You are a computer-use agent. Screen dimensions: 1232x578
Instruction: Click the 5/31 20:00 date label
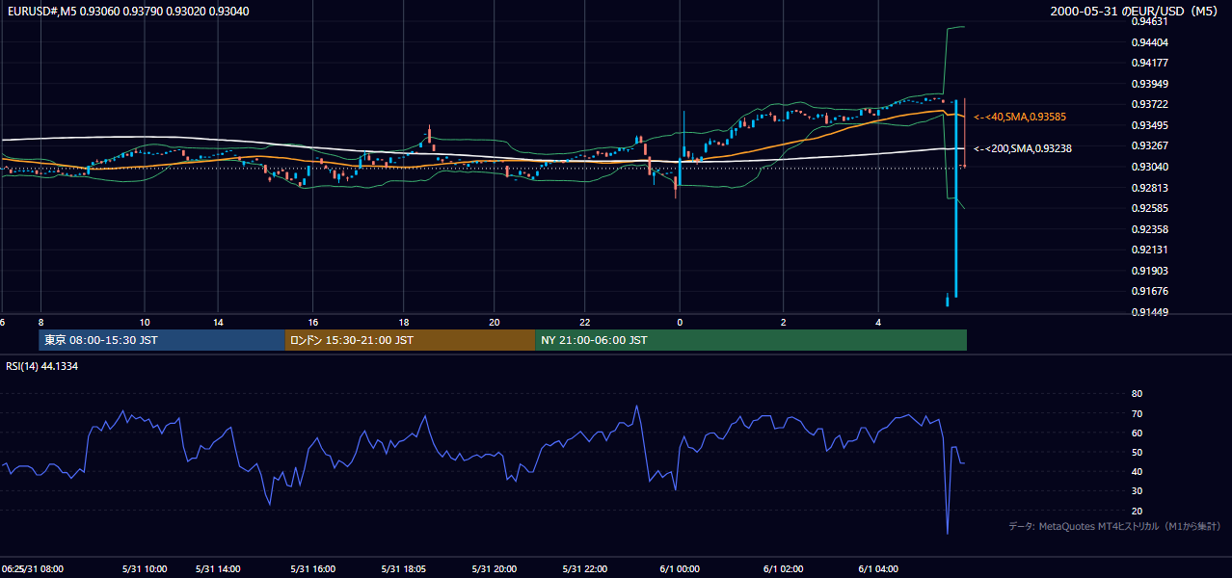tap(494, 568)
